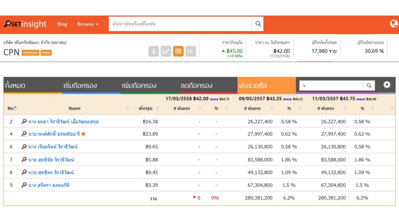Click magnifier icon on row number 9
This screenshot has width=399, height=224.
pos(24,185)
